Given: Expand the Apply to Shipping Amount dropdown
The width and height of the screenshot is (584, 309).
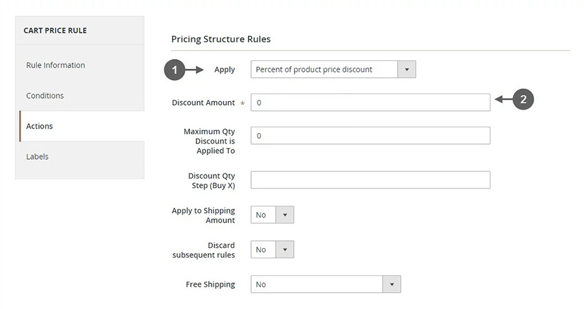Looking at the screenshot, I should point(273,215).
